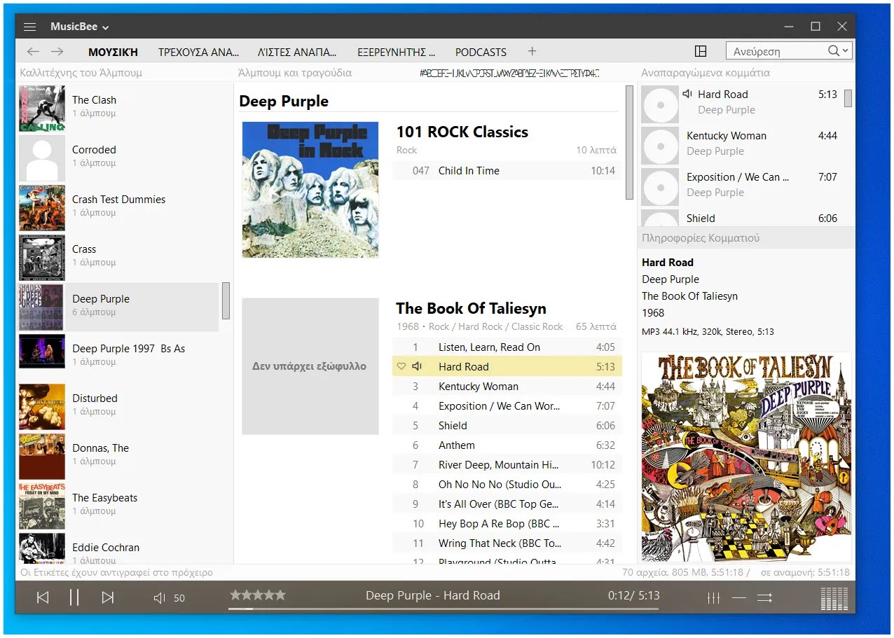894x638 pixels.
Task: Switch to the PODCASTS tab
Action: click(x=481, y=52)
